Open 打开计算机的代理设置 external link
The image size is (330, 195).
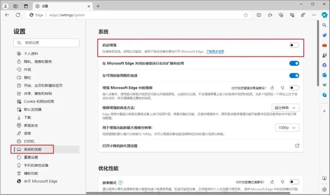[x=297, y=146]
